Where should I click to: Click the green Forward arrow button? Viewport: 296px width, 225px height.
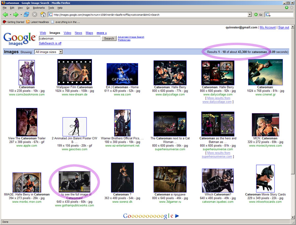point(16,14)
